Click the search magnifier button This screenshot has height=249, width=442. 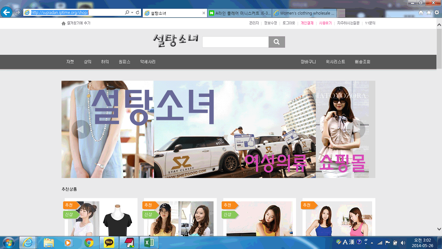277,42
